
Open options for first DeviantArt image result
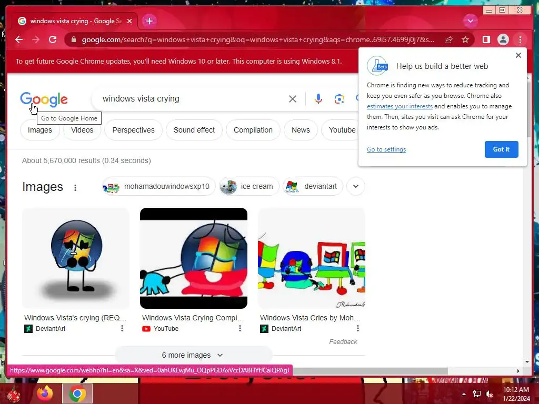pyautogui.click(x=122, y=328)
